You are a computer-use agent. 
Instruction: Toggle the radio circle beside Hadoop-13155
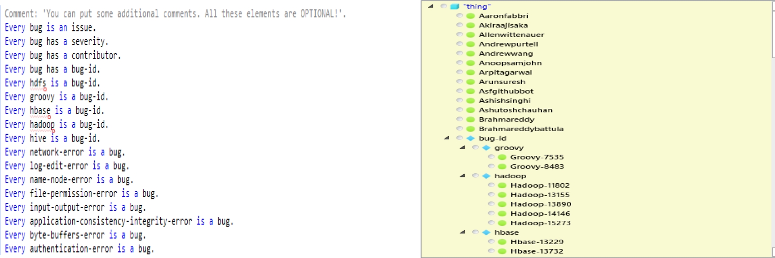(x=491, y=195)
